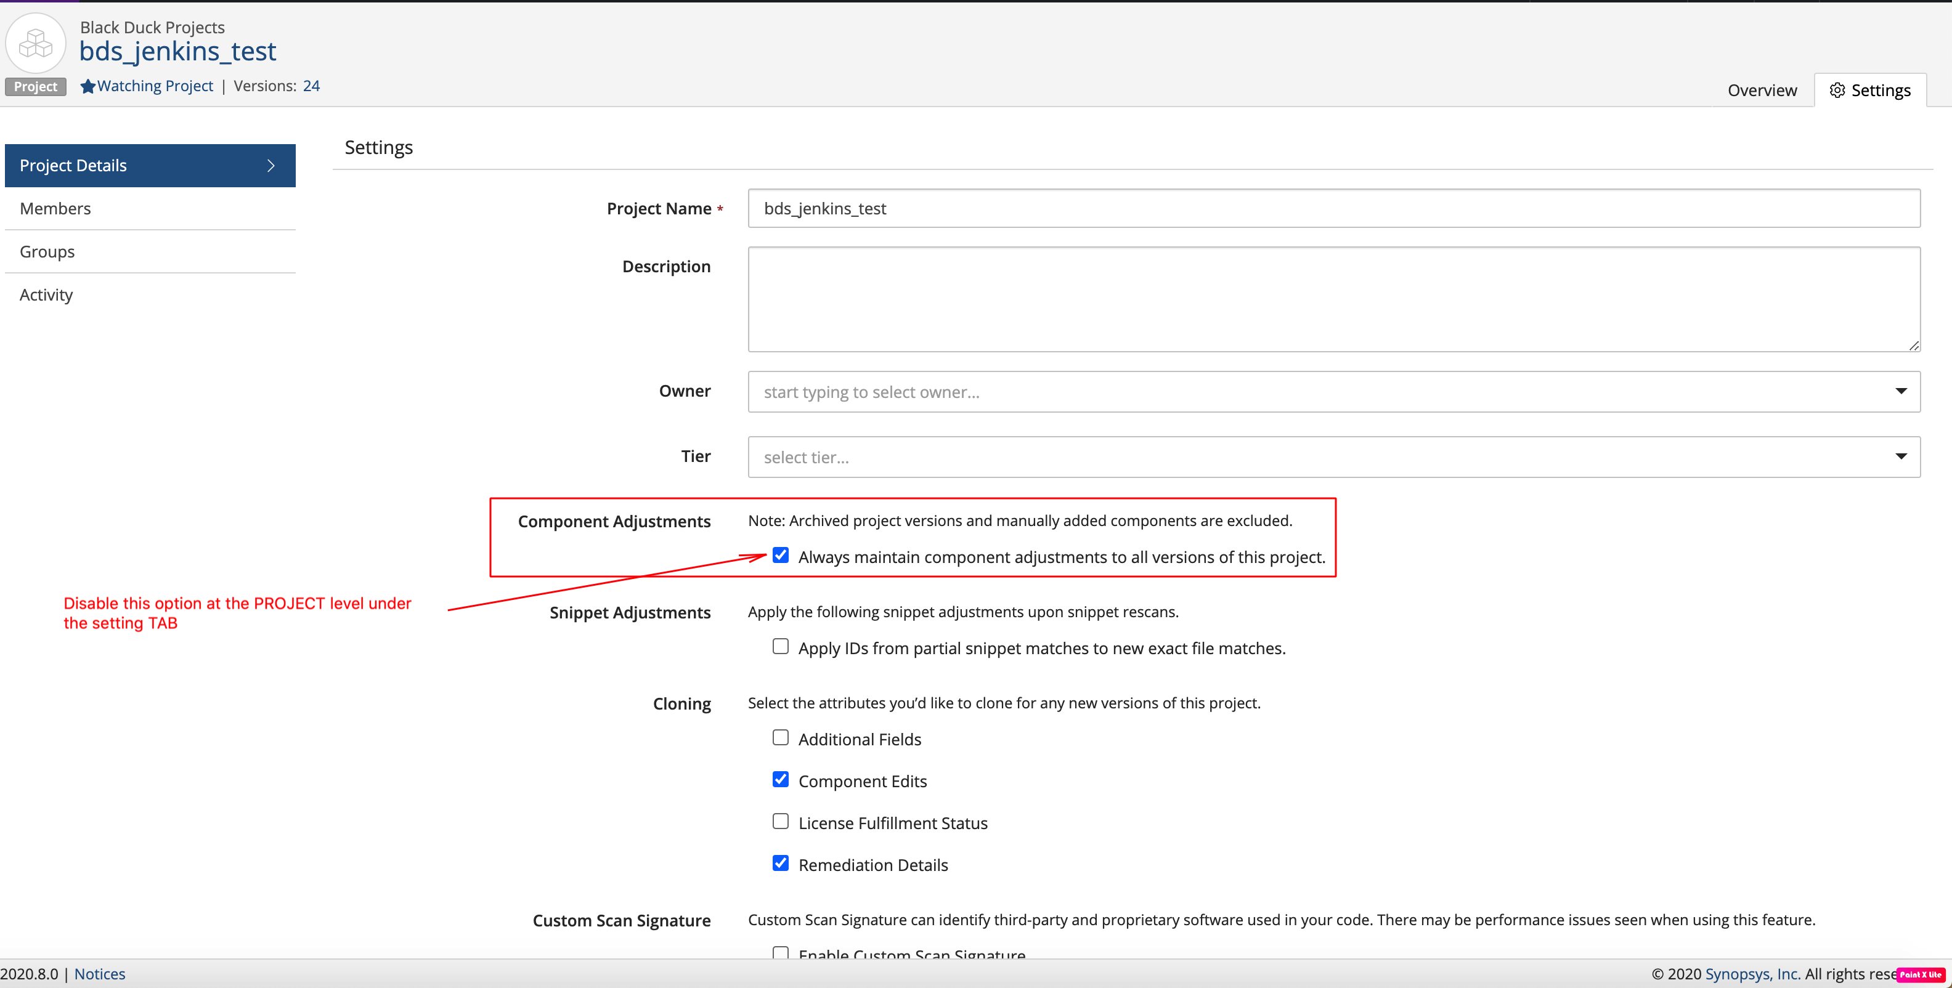Click the gray Project badge
Screen dimensions: 1952x988
(36, 86)
